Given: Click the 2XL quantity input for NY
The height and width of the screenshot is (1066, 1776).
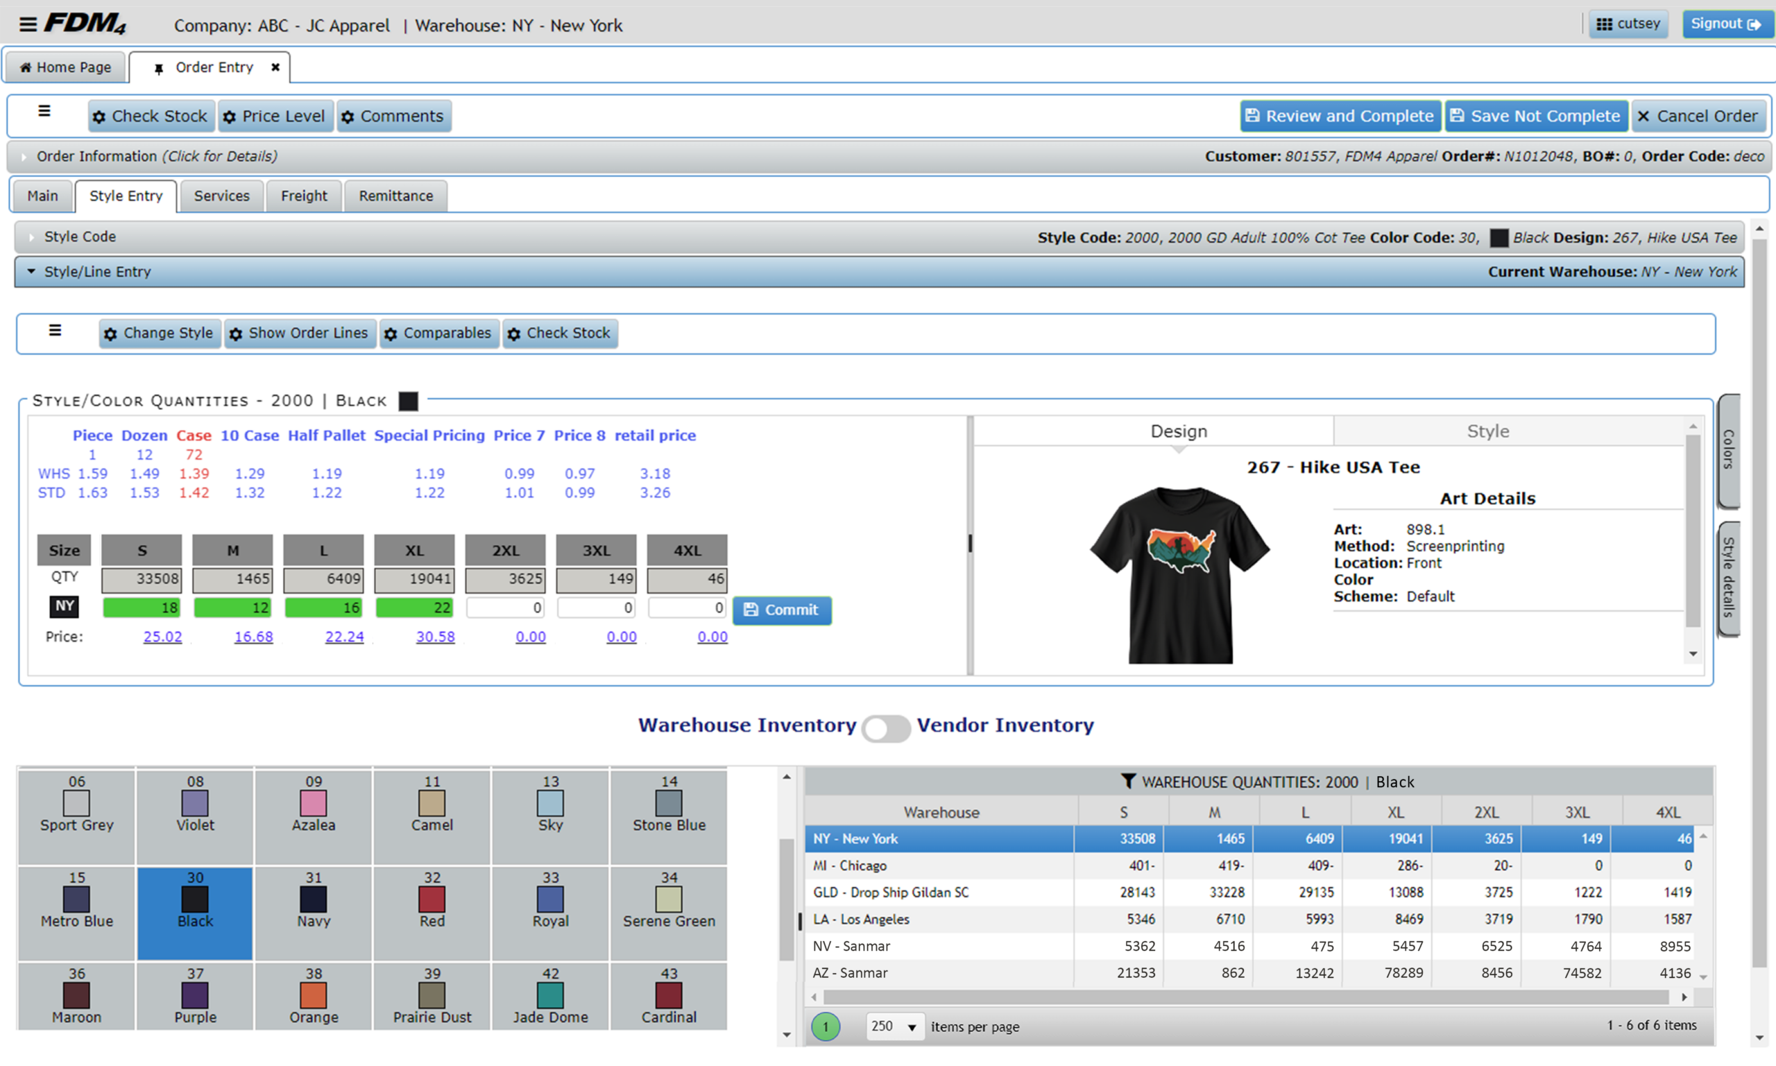Looking at the screenshot, I should tap(505, 608).
